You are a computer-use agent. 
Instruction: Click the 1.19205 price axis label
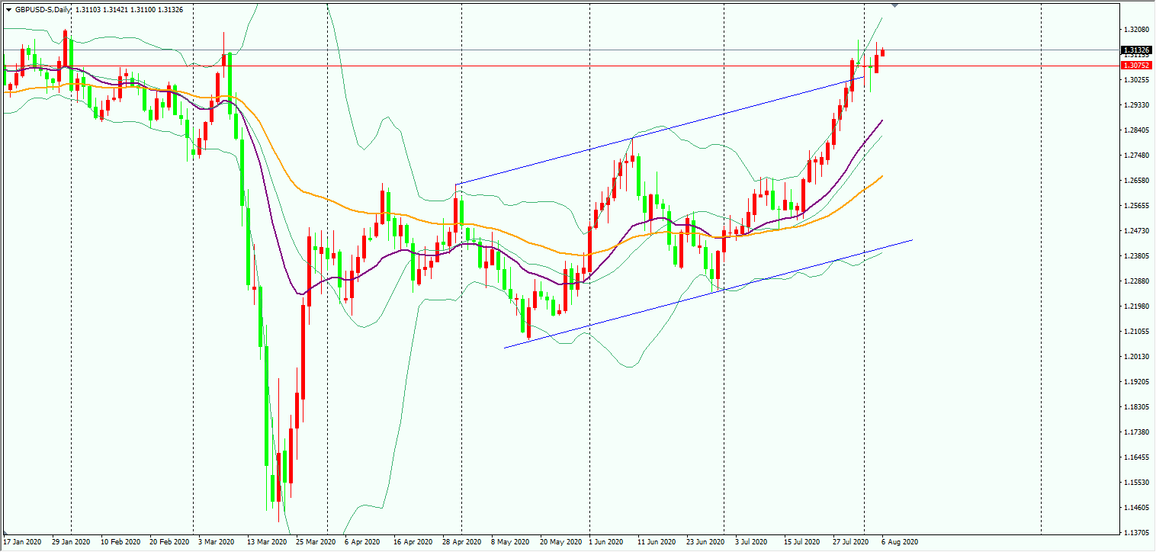click(x=1136, y=382)
